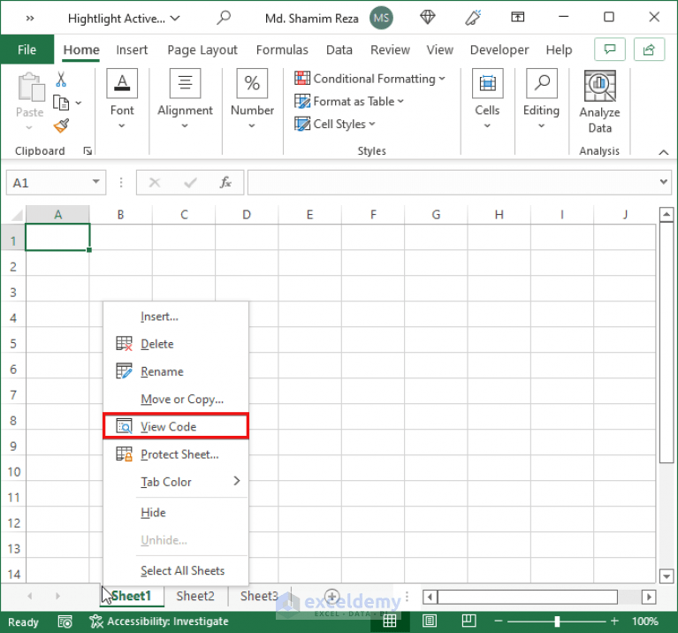
Task: Expand Format as Table dropdown
Action: point(400,101)
